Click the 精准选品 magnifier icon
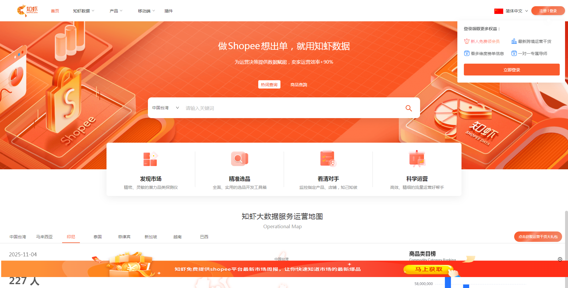The width and height of the screenshot is (568, 288). click(x=239, y=159)
